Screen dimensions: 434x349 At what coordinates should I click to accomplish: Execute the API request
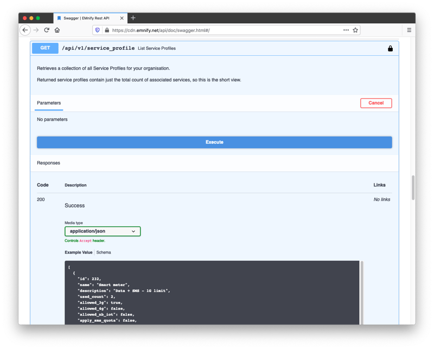coord(214,142)
